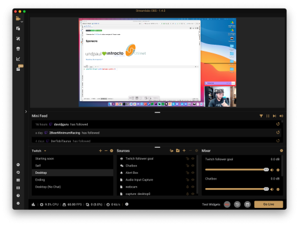Replay the 2BeerMinimumRacing follow alert
The height and width of the screenshot is (226, 299).
coord(278,132)
